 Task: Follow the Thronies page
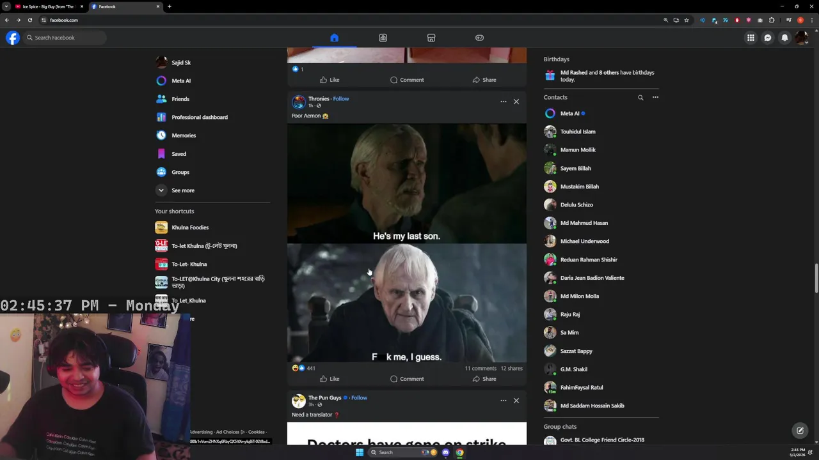(x=341, y=98)
